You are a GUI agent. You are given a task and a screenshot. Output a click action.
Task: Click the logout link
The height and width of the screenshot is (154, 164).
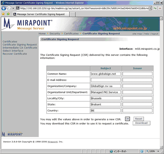pyautogui.click(x=155, y=34)
